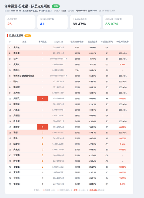This screenshot has height=198, width=144.
Task: Select the 51.28% cell in row 6
Action: point(93,76)
